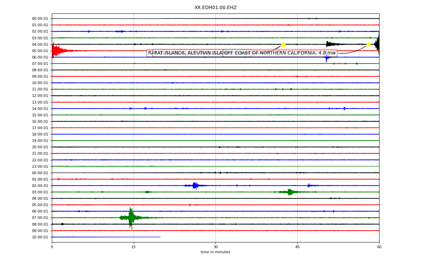This screenshot has width=431, height=269.
Task: Click the x-axis tick label 30
Action: [215, 247]
